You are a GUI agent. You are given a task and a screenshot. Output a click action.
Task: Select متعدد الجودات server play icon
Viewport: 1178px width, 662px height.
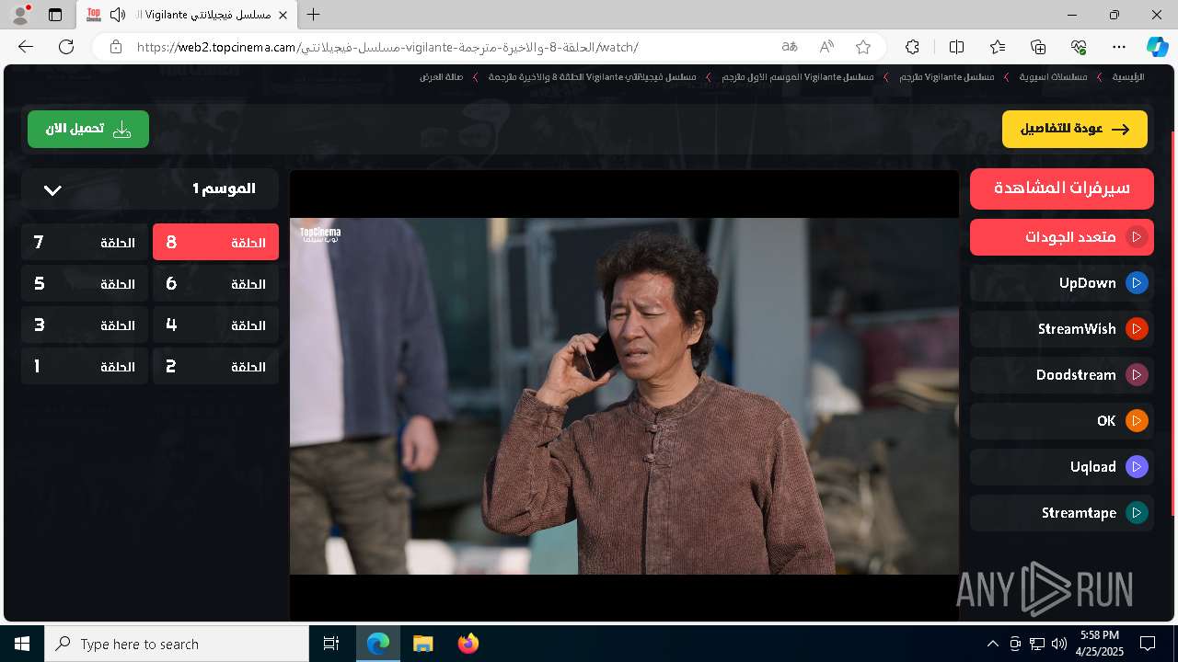coord(1137,237)
